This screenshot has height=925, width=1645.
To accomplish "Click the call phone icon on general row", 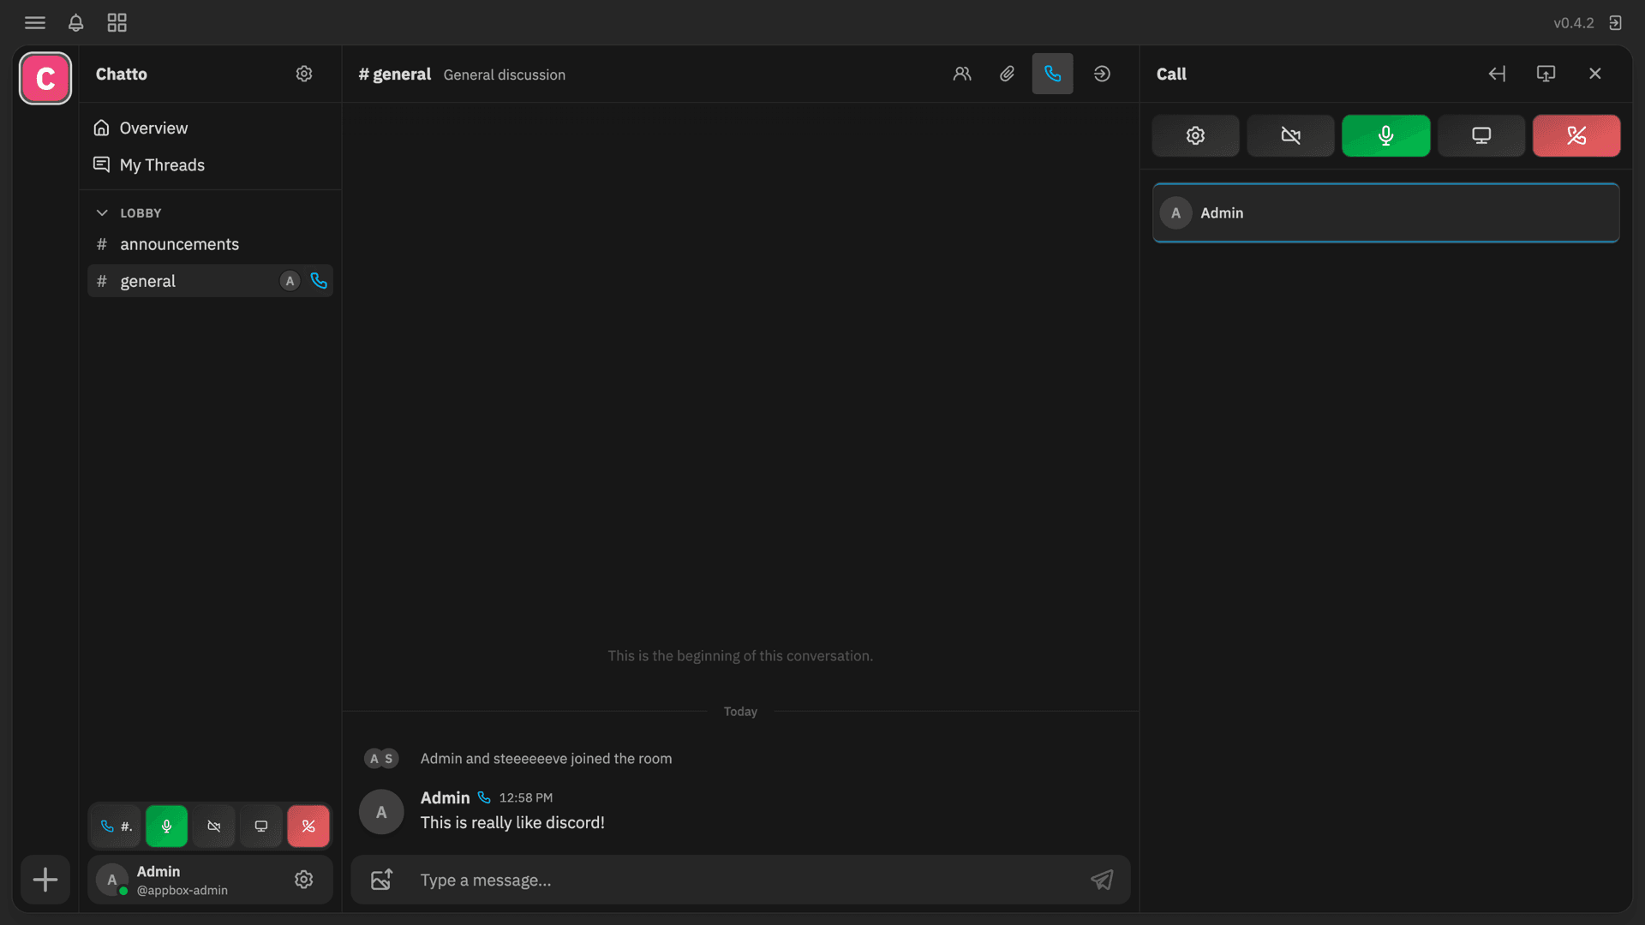I will pyautogui.click(x=319, y=281).
